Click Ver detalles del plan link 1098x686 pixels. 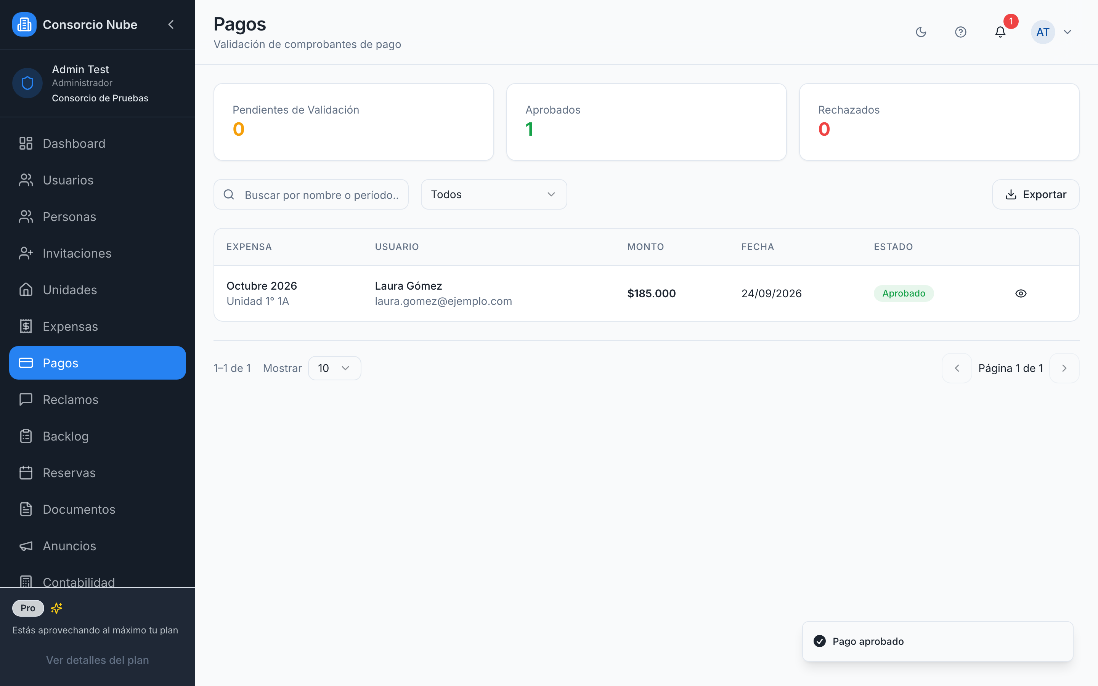[x=98, y=660]
